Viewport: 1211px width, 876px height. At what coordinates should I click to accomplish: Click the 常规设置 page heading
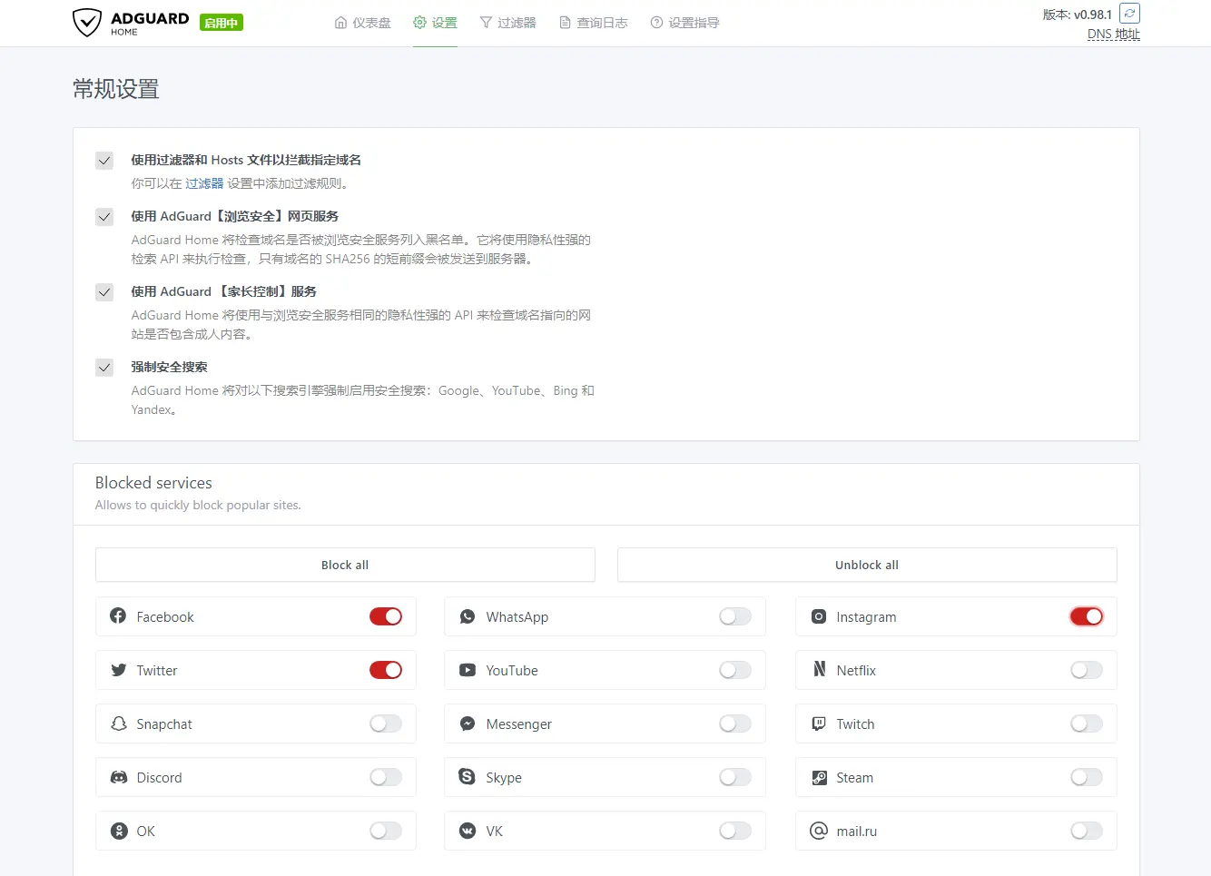[116, 89]
